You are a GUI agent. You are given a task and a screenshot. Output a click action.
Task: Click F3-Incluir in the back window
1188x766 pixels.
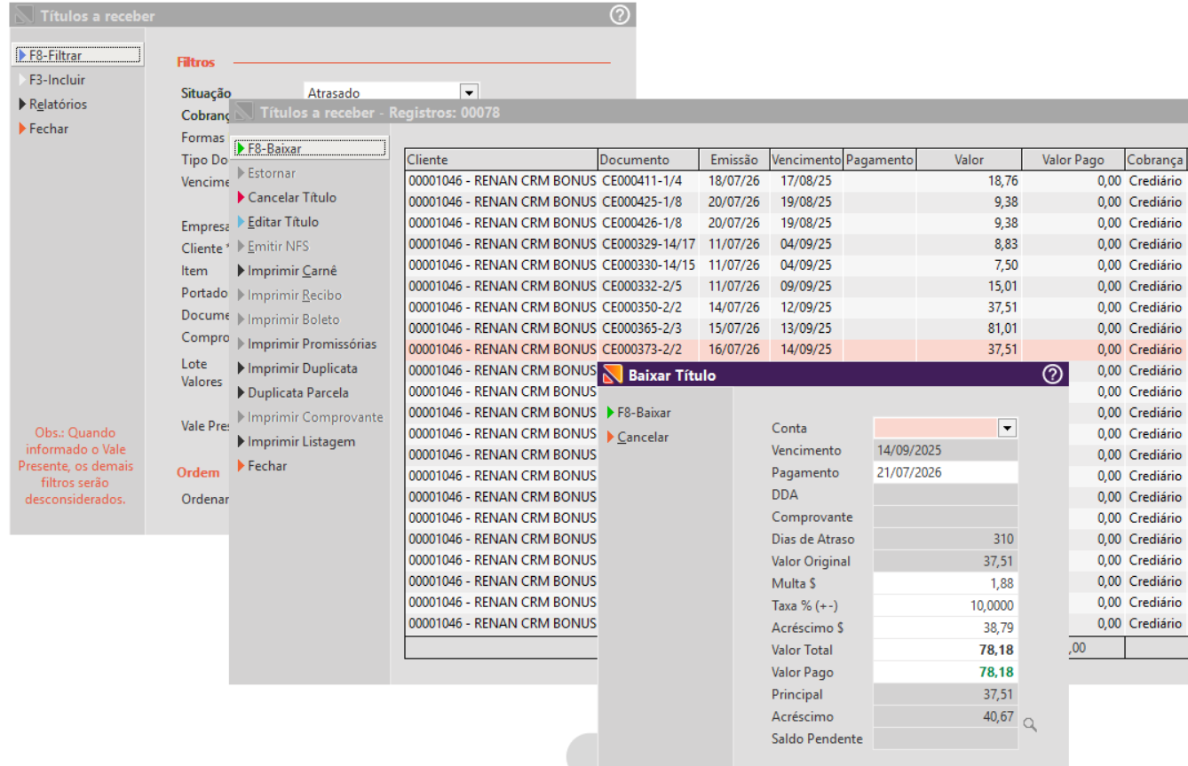point(57,80)
